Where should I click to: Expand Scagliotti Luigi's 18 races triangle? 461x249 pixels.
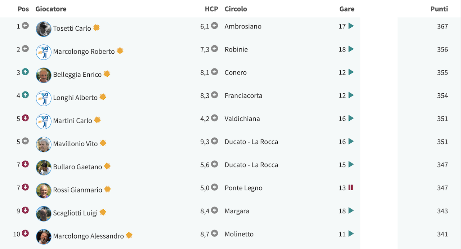(351, 210)
